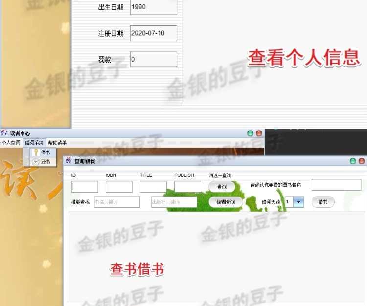The image size is (367, 306).
Task: Focus the 书名关键词 fuzzy search field
Action: [117, 202]
